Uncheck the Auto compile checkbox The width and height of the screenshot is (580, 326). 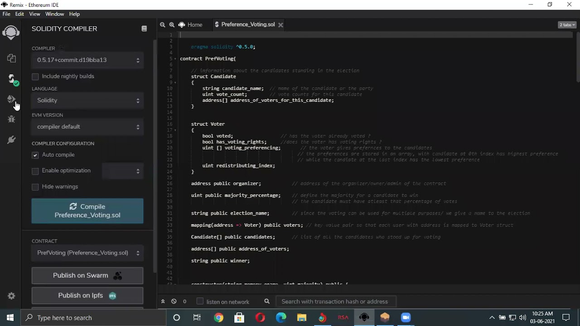click(x=35, y=155)
